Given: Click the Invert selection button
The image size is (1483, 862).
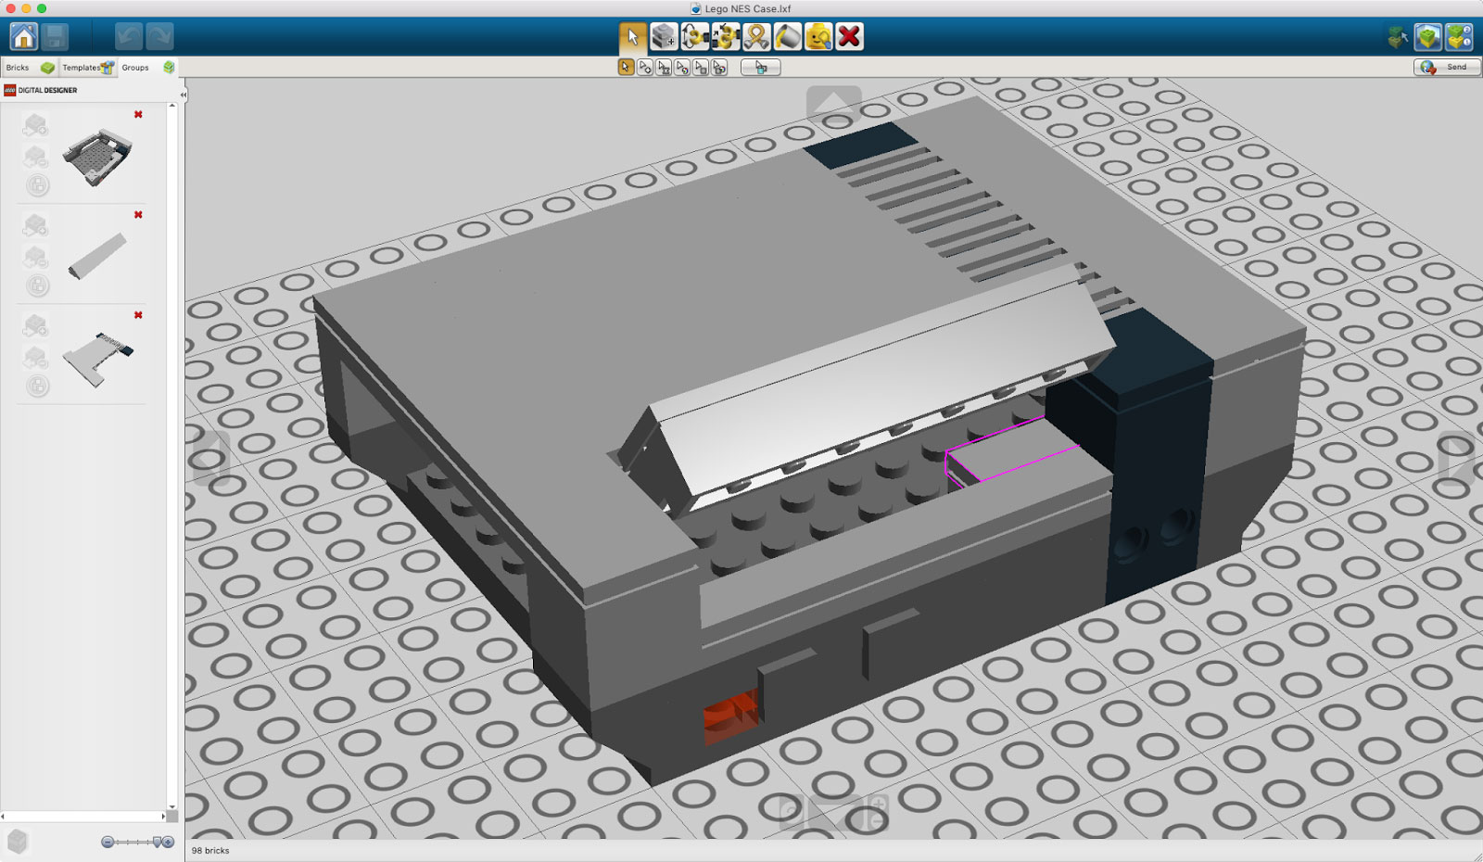Looking at the screenshot, I should [761, 67].
